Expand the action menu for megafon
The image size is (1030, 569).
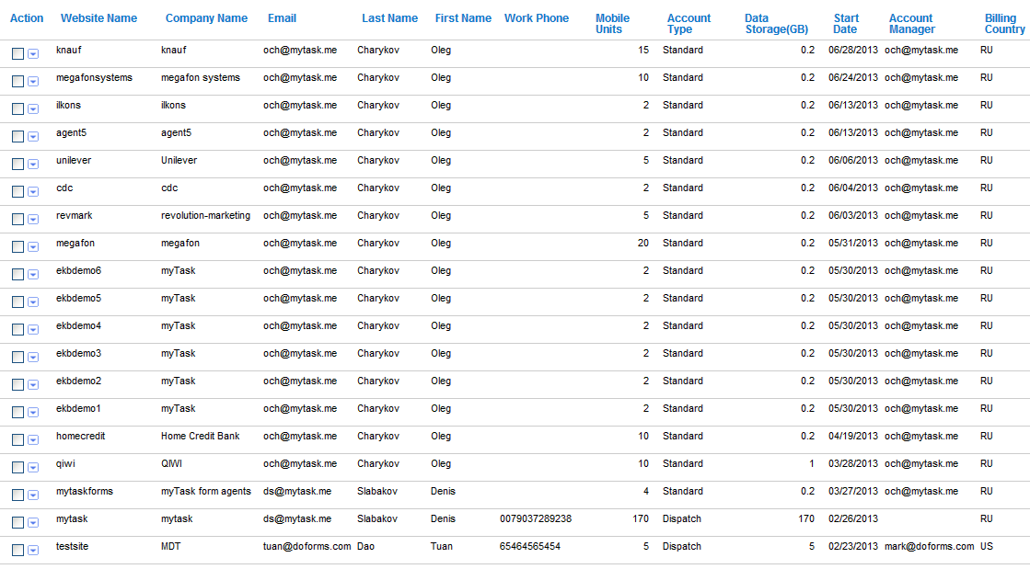(33, 247)
